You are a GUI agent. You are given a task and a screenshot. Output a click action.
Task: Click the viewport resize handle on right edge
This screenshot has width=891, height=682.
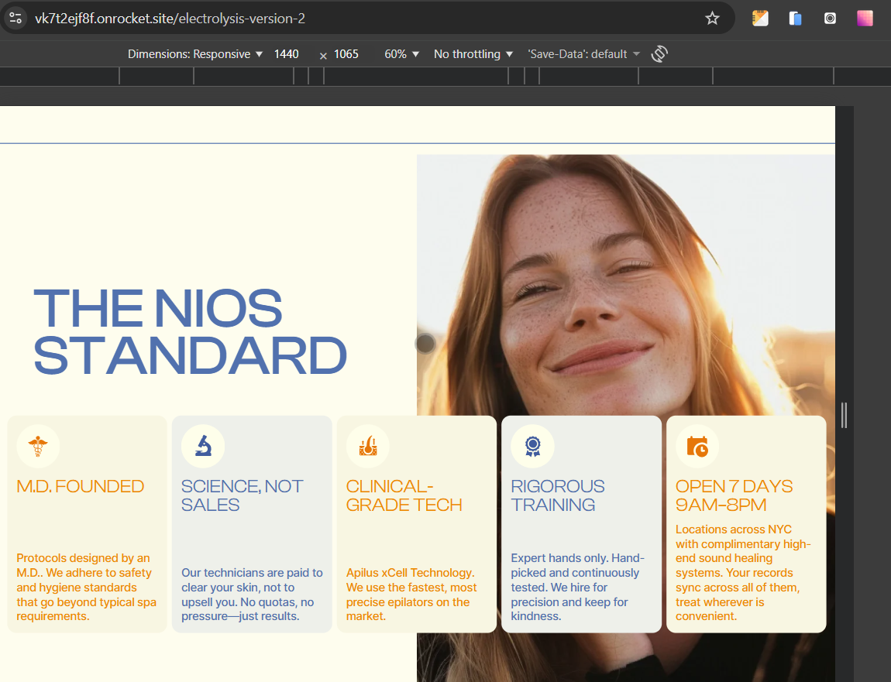844,416
